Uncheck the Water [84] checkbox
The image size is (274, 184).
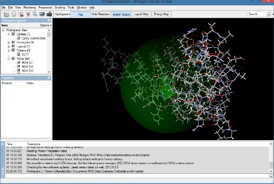coord(13,58)
